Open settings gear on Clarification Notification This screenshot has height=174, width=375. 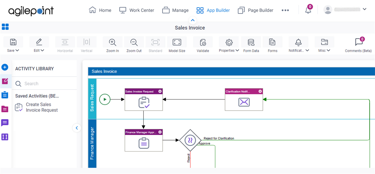coord(260,91)
